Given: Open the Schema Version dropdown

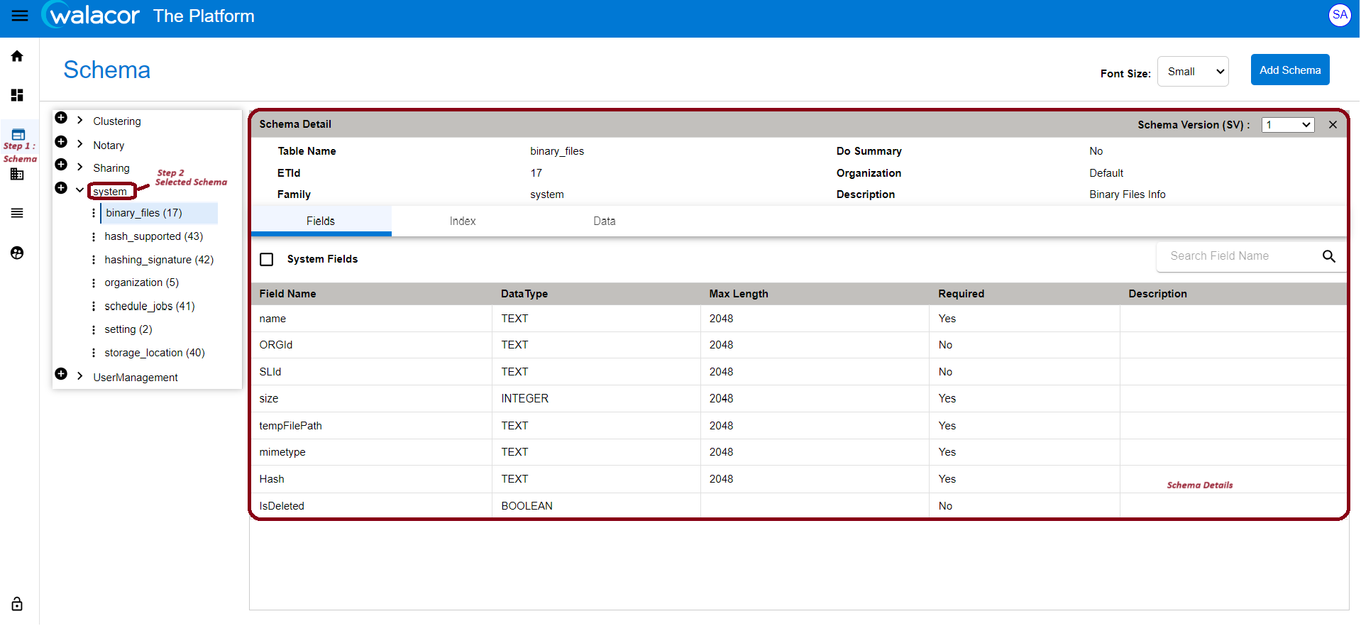Looking at the screenshot, I should tap(1287, 125).
